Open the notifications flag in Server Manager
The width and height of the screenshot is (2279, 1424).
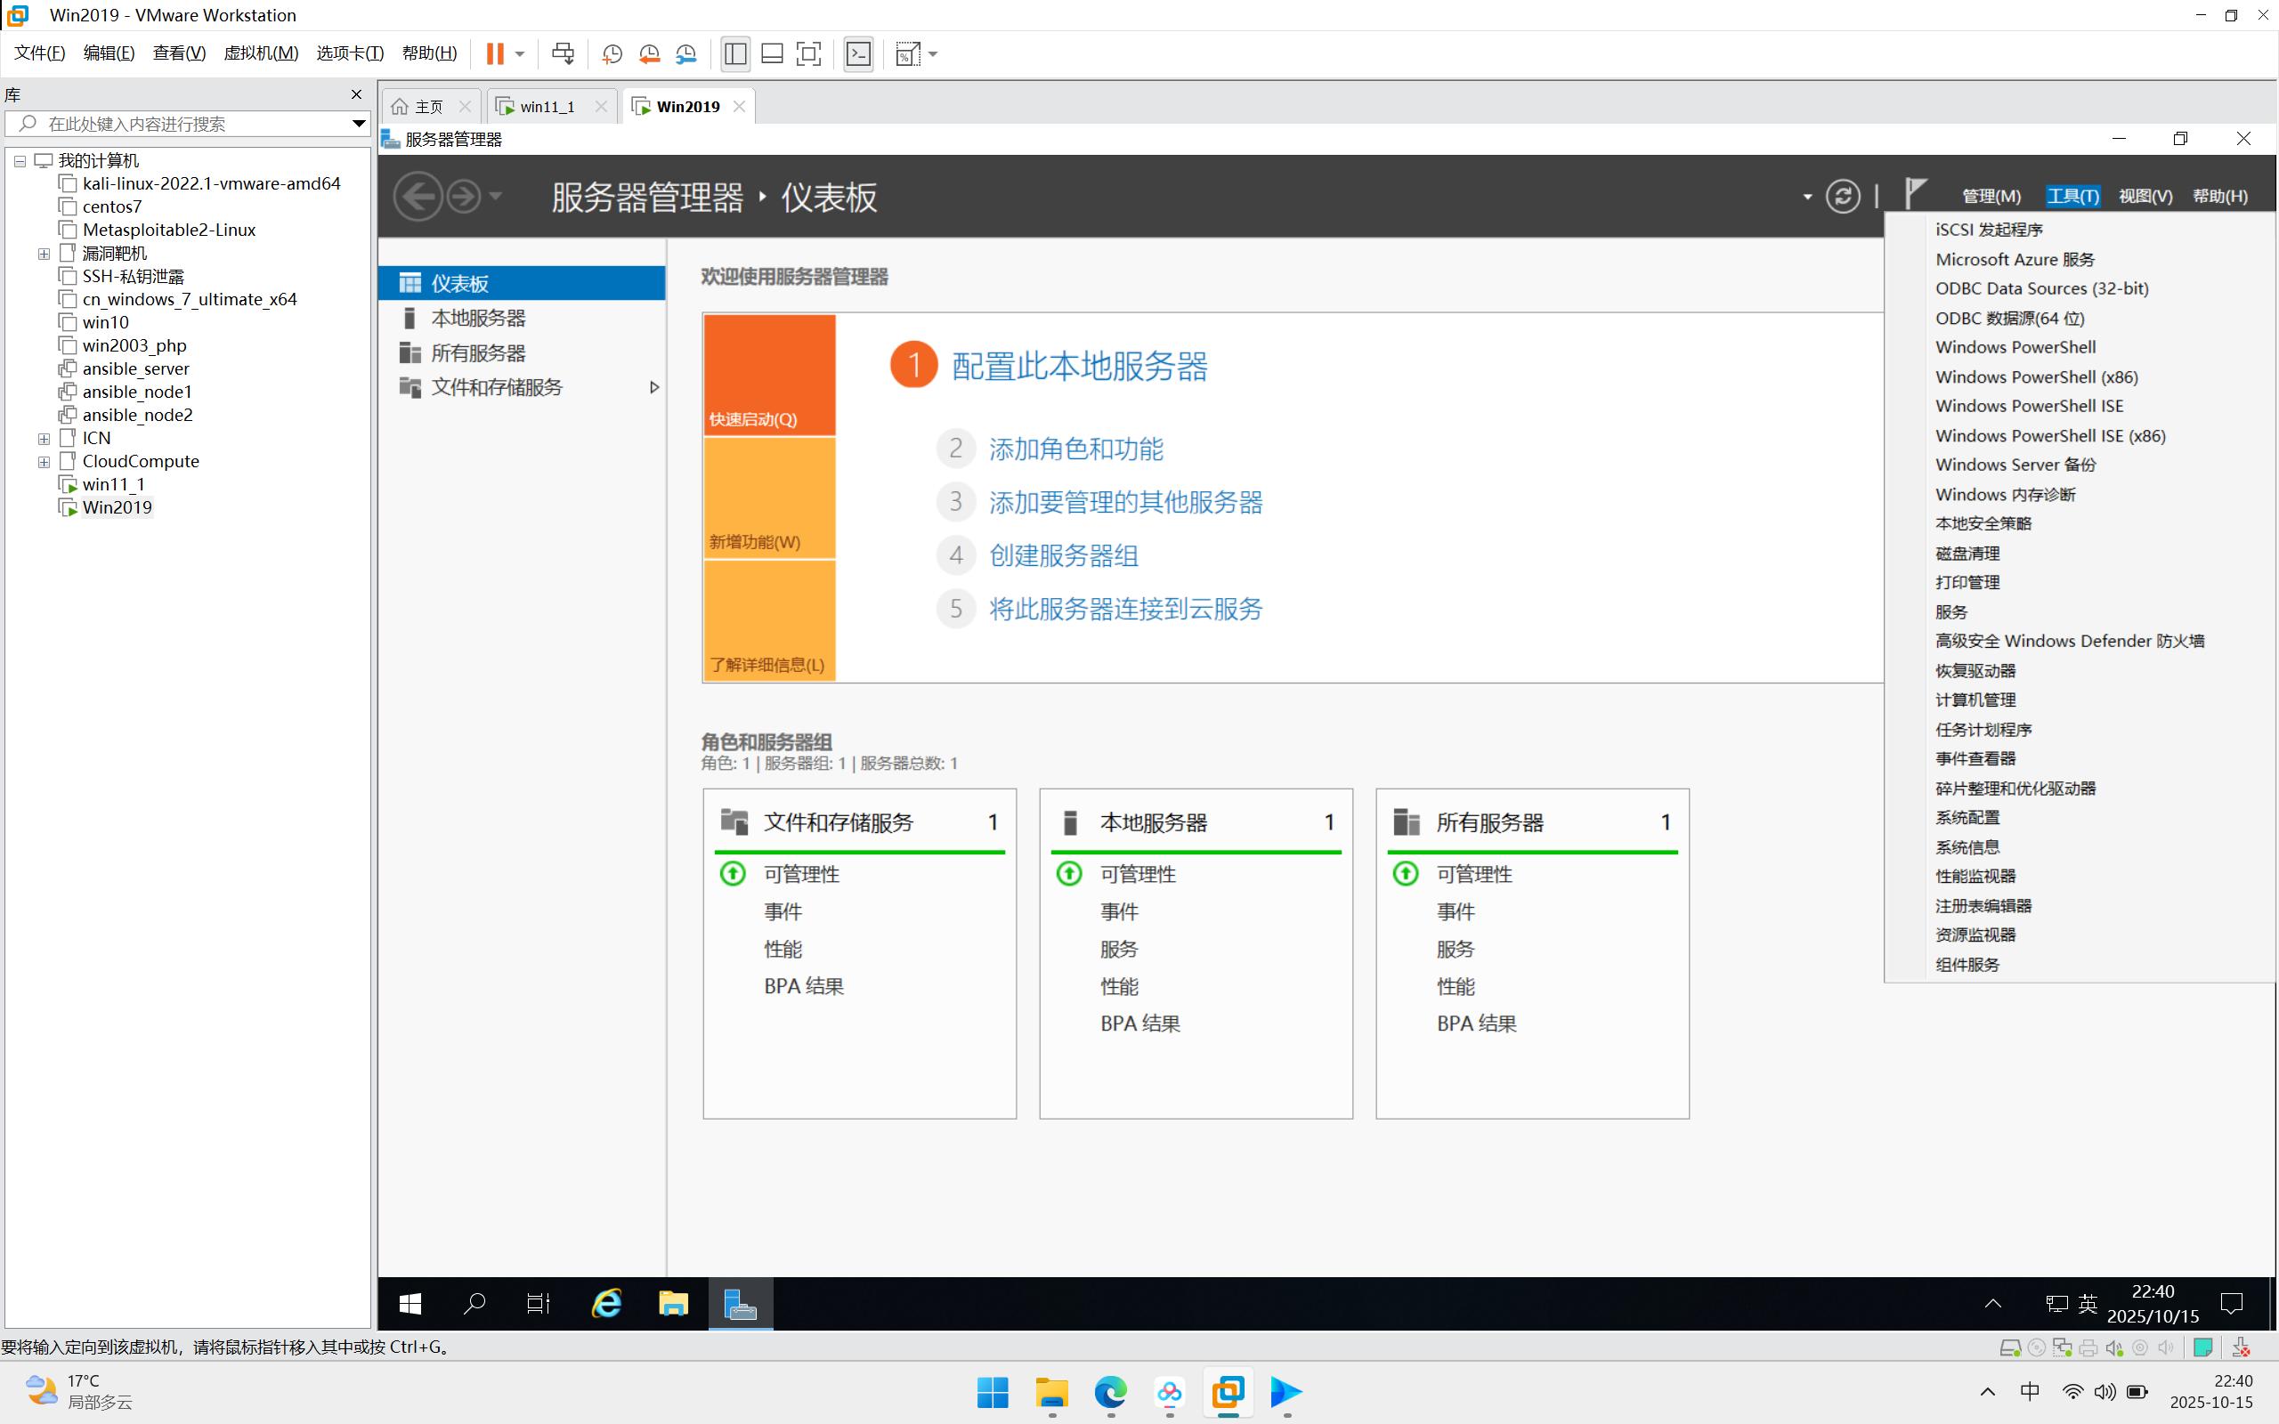1915,193
